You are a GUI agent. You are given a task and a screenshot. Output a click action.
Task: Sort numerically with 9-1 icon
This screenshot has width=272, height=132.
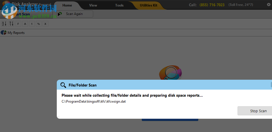tap(11, 24)
